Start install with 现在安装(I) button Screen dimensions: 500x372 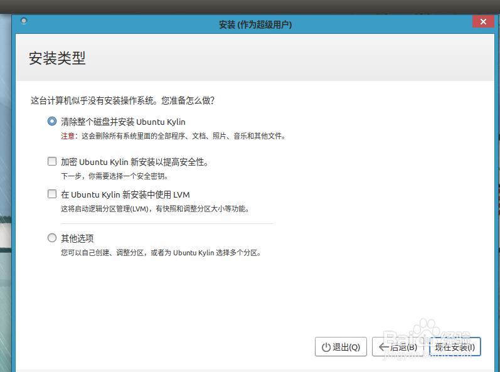455,347
